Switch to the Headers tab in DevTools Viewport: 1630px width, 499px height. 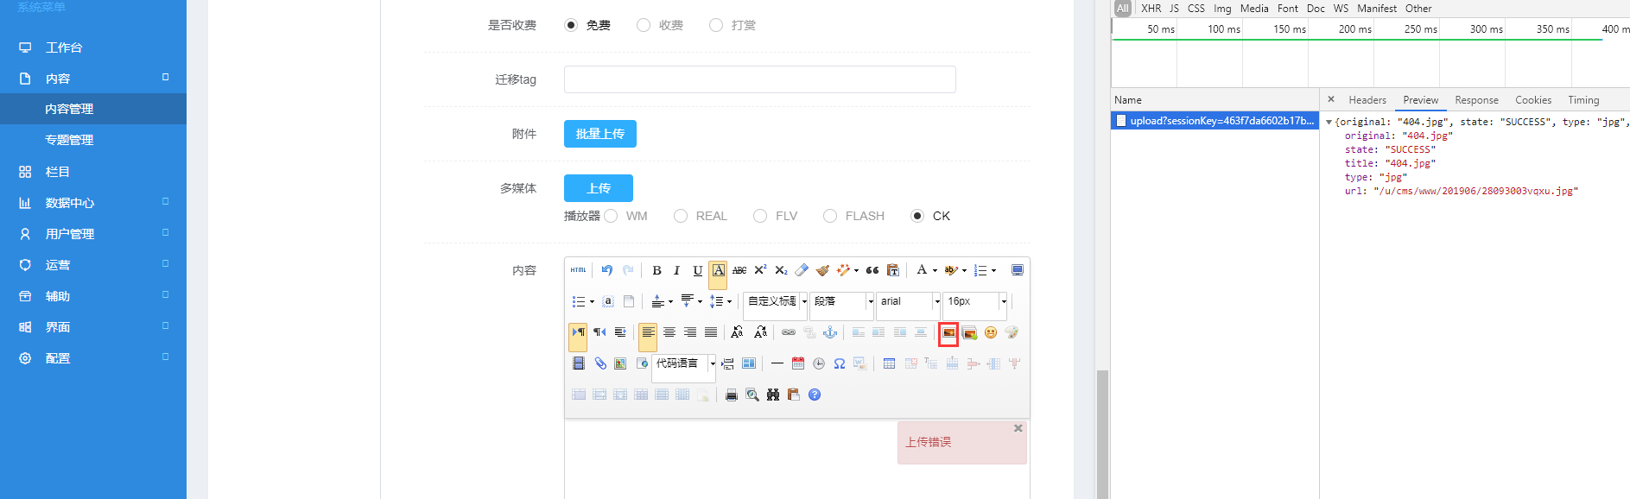(1367, 100)
